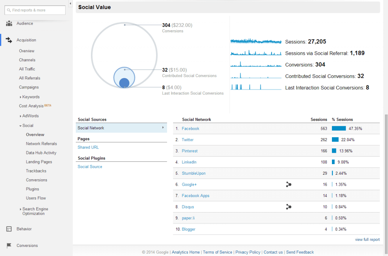Select Acquisition Overview
Image resolution: width=388 pixels, height=256 pixels.
[27, 51]
